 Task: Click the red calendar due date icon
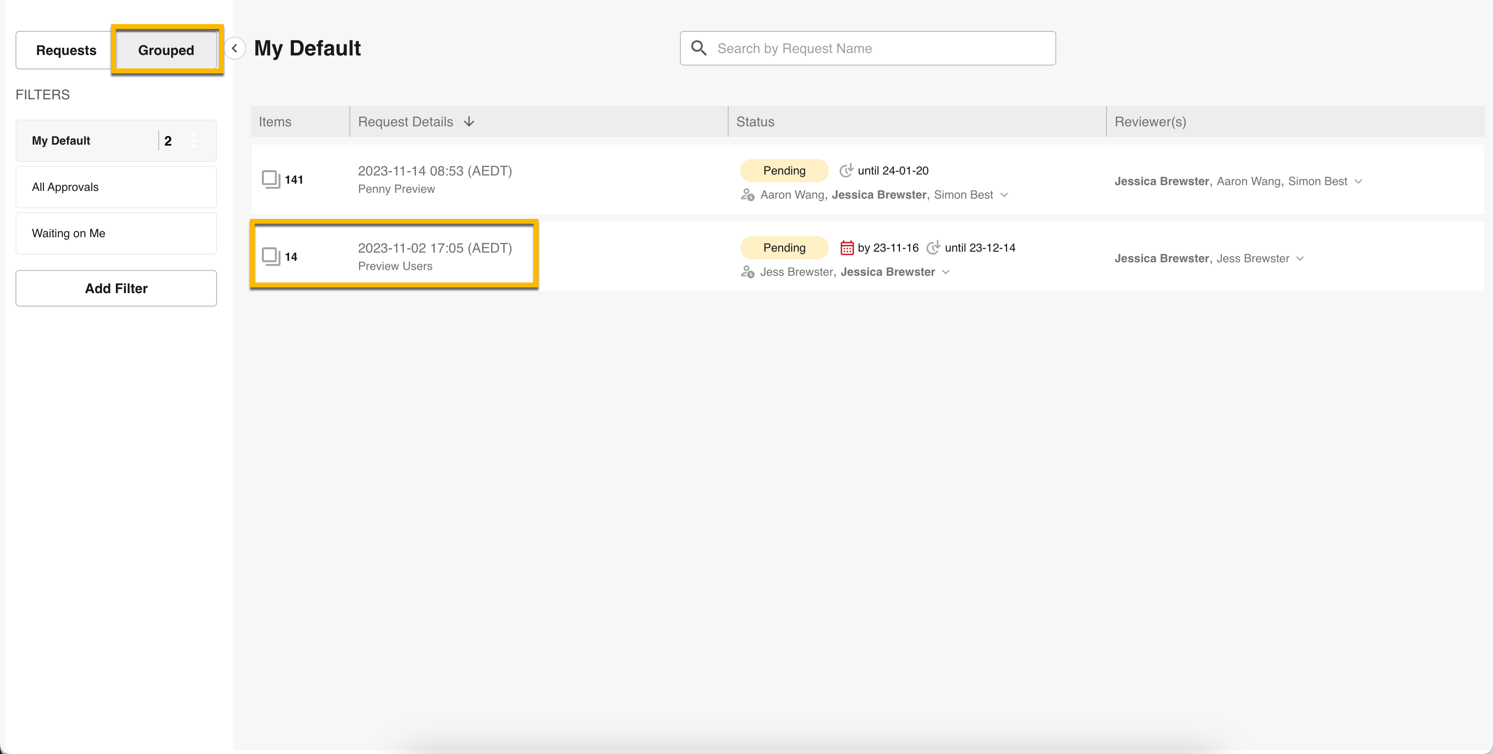[x=847, y=248]
